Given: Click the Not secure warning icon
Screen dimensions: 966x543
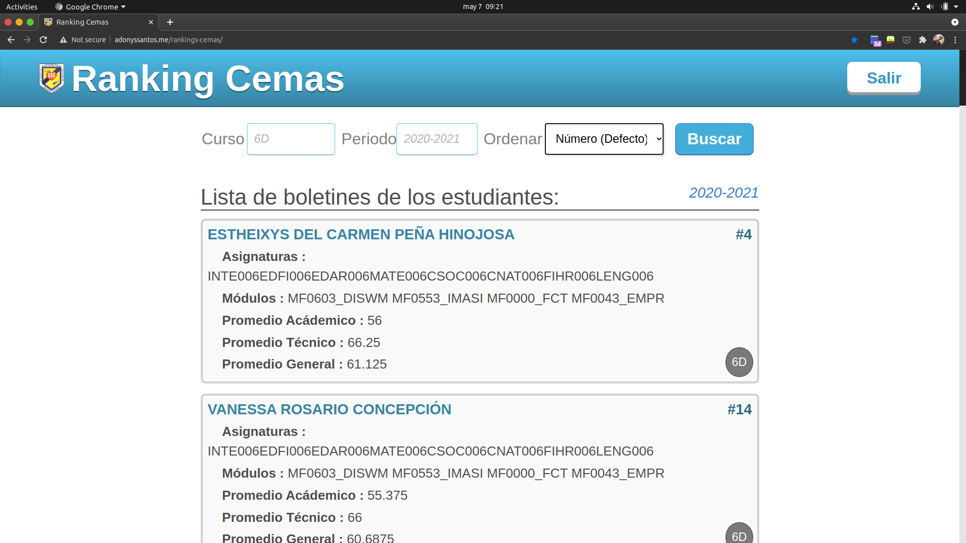Looking at the screenshot, I should tap(63, 40).
